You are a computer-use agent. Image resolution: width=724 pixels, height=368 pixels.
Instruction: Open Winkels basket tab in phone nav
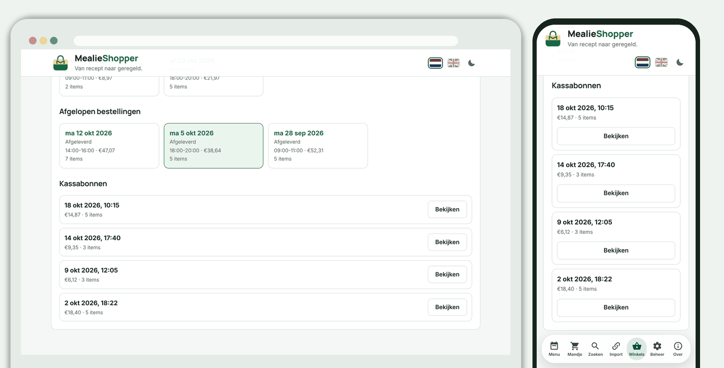click(637, 349)
